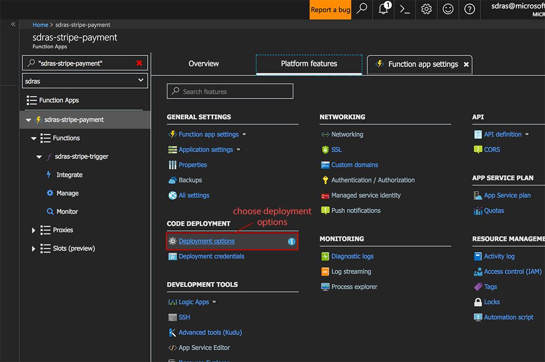Viewport: 545px width, 362px height.
Task: Click the App Service Editor icon
Action: [172, 348]
